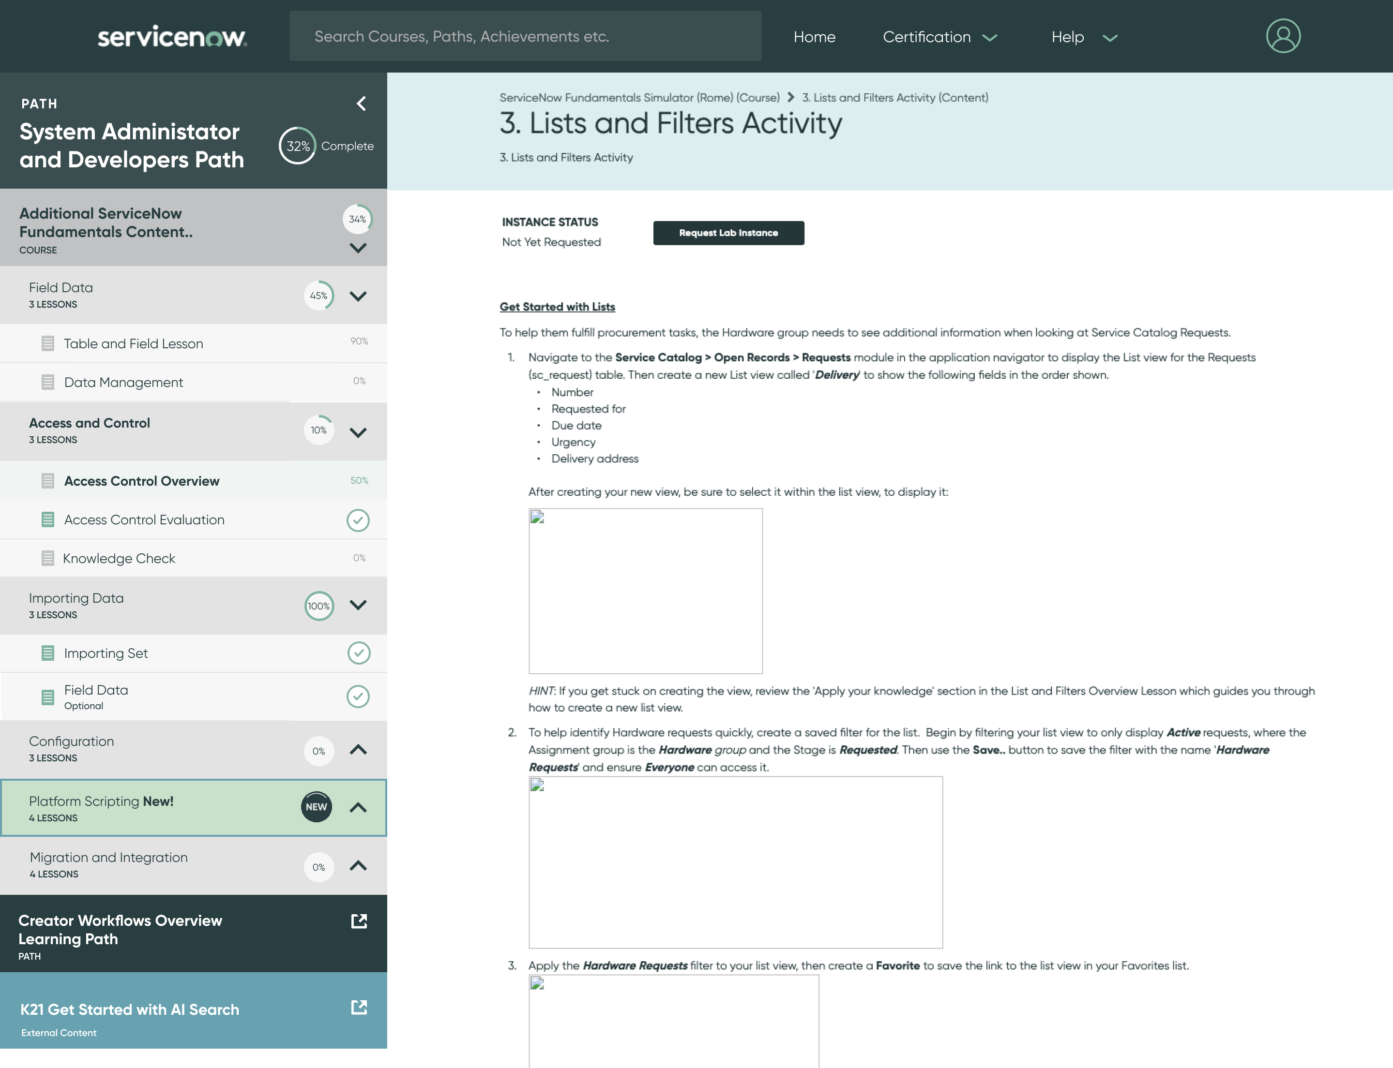Click green document icon beside Field Data Optional
1393x1068 pixels.
click(48, 697)
